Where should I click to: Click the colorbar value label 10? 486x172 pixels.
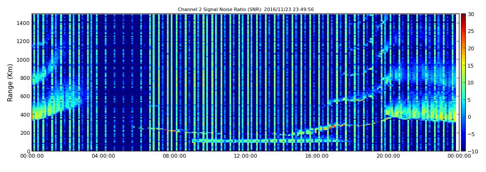pyautogui.click(x=471, y=82)
